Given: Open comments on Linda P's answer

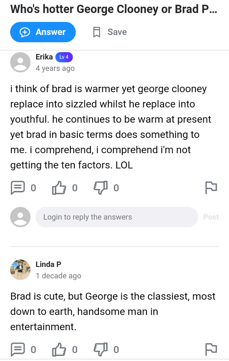Looking at the screenshot, I should point(18,349).
